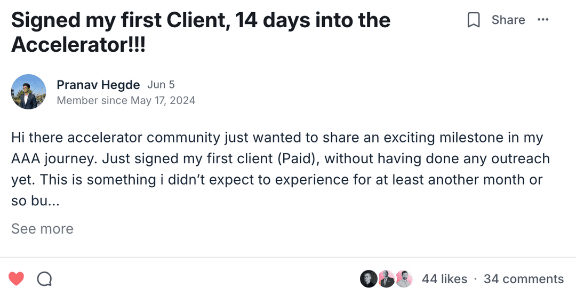Click the middle liker avatar
This screenshot has height=295, width=576.
point(386,279)
